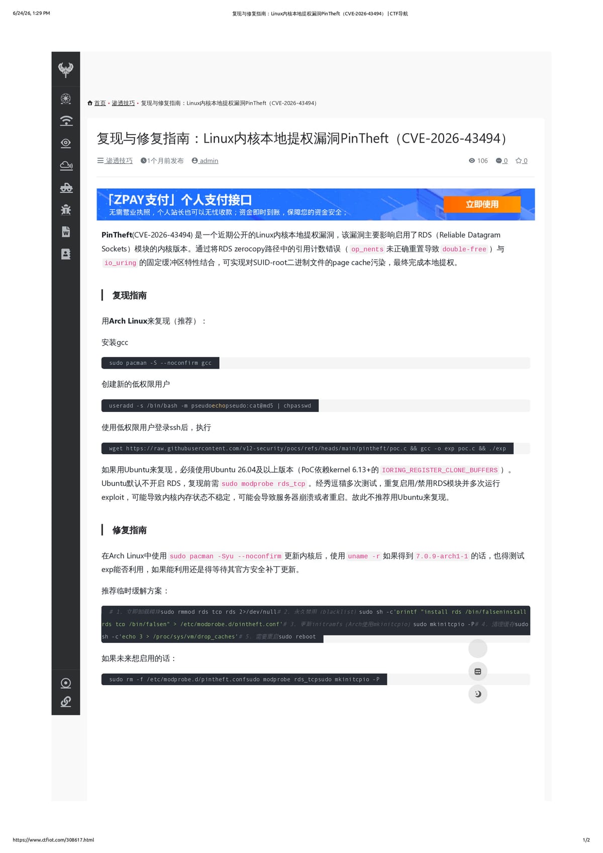Click inline code sudo modprobe rds_tcp
The image size is (603, 853).
263,484
